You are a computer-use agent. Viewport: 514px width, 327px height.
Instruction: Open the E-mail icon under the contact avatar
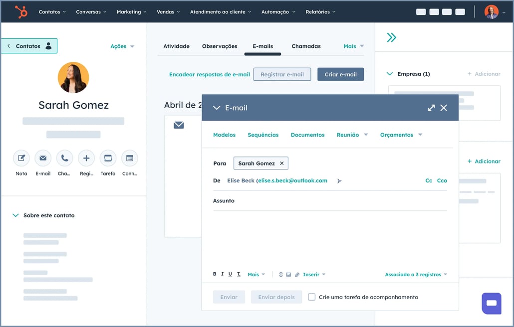43,159
